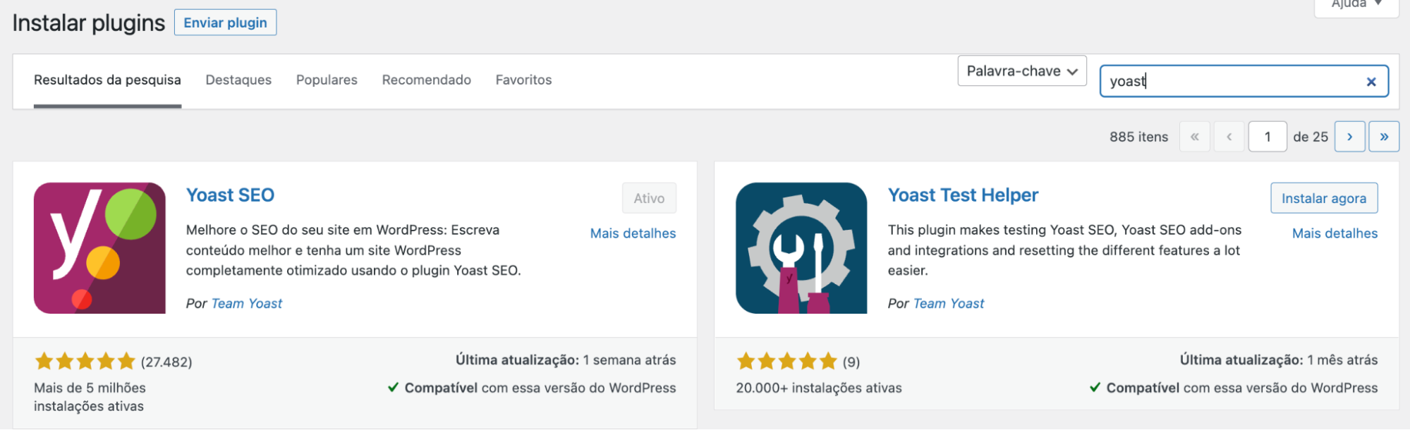Click the (9) ratings count
The width and height of the screenshot is (1410, 430).
(x=851, y=362)
